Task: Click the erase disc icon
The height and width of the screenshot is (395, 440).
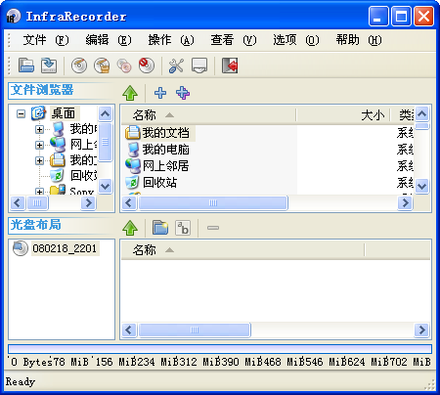Action: point(147,66)
